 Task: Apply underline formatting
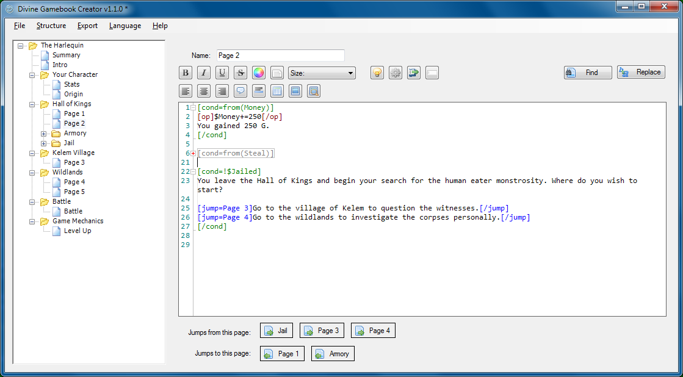tap(222, 73)
